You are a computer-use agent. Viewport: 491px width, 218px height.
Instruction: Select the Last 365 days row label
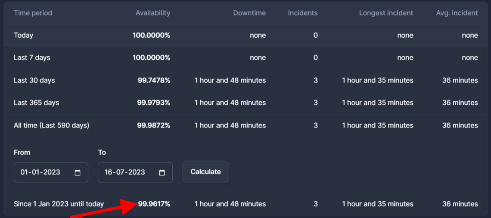point(36,103)
